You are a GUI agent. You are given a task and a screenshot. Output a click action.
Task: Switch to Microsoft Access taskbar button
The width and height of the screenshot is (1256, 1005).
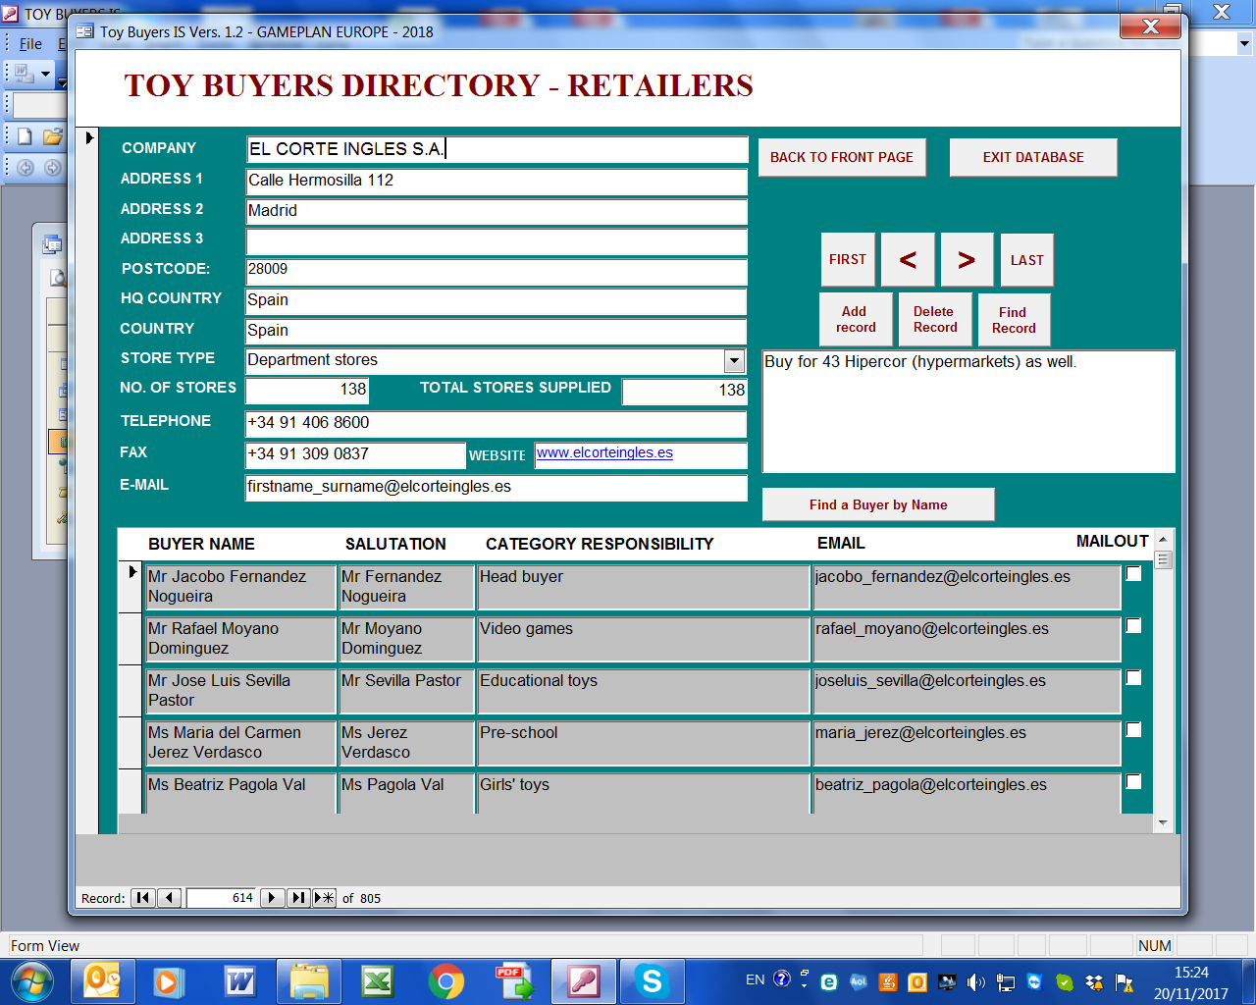tap(584, 980)
